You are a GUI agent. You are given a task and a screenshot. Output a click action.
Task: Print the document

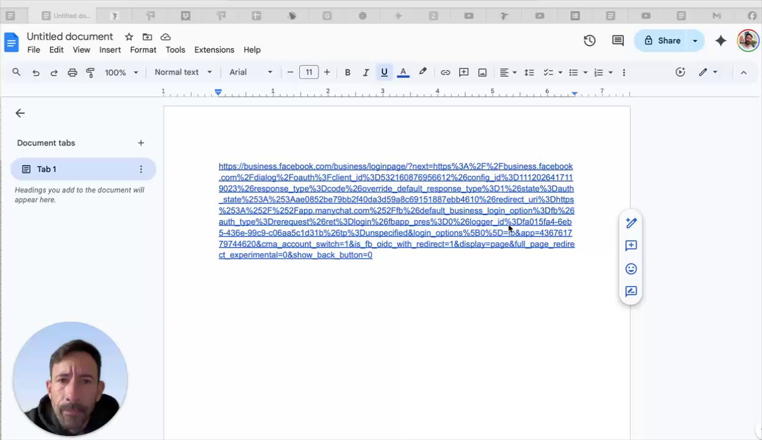point(72,72)
